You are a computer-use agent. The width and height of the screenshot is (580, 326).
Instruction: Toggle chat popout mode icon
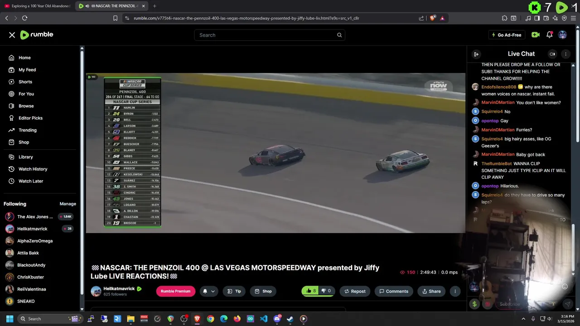click(x=552, y=54)
